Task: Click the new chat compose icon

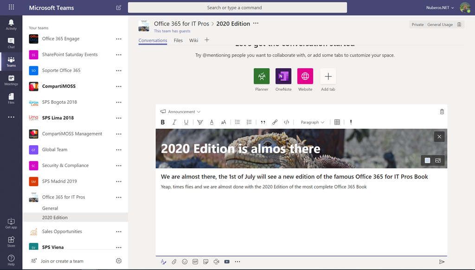Action: pos(119,7)
